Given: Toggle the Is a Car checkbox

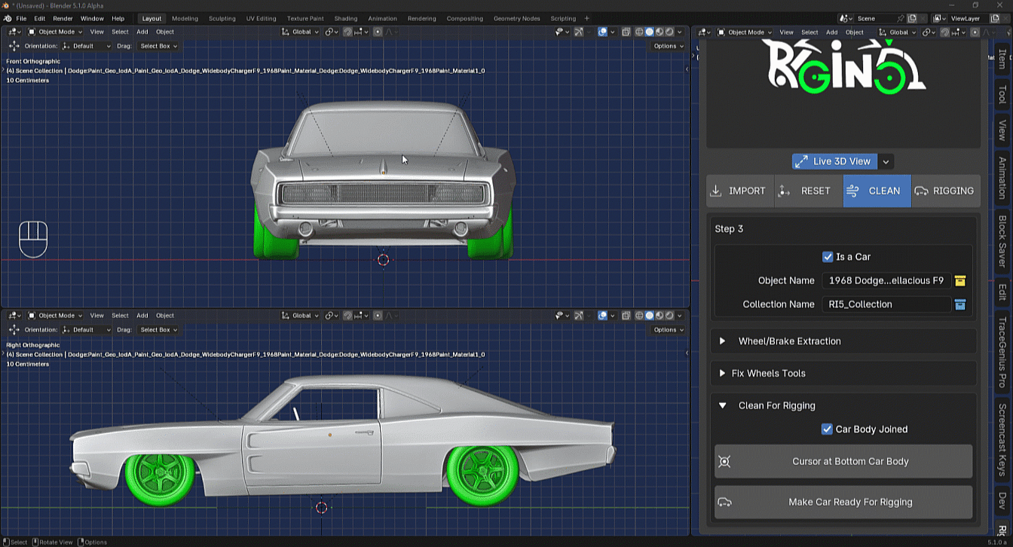Looking at the screenshot, I should (828, 257).
